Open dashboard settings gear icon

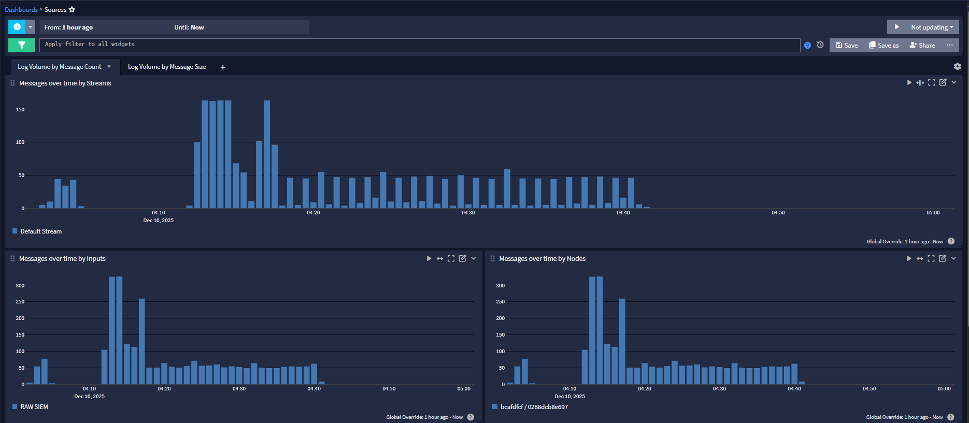click(957, 66)
